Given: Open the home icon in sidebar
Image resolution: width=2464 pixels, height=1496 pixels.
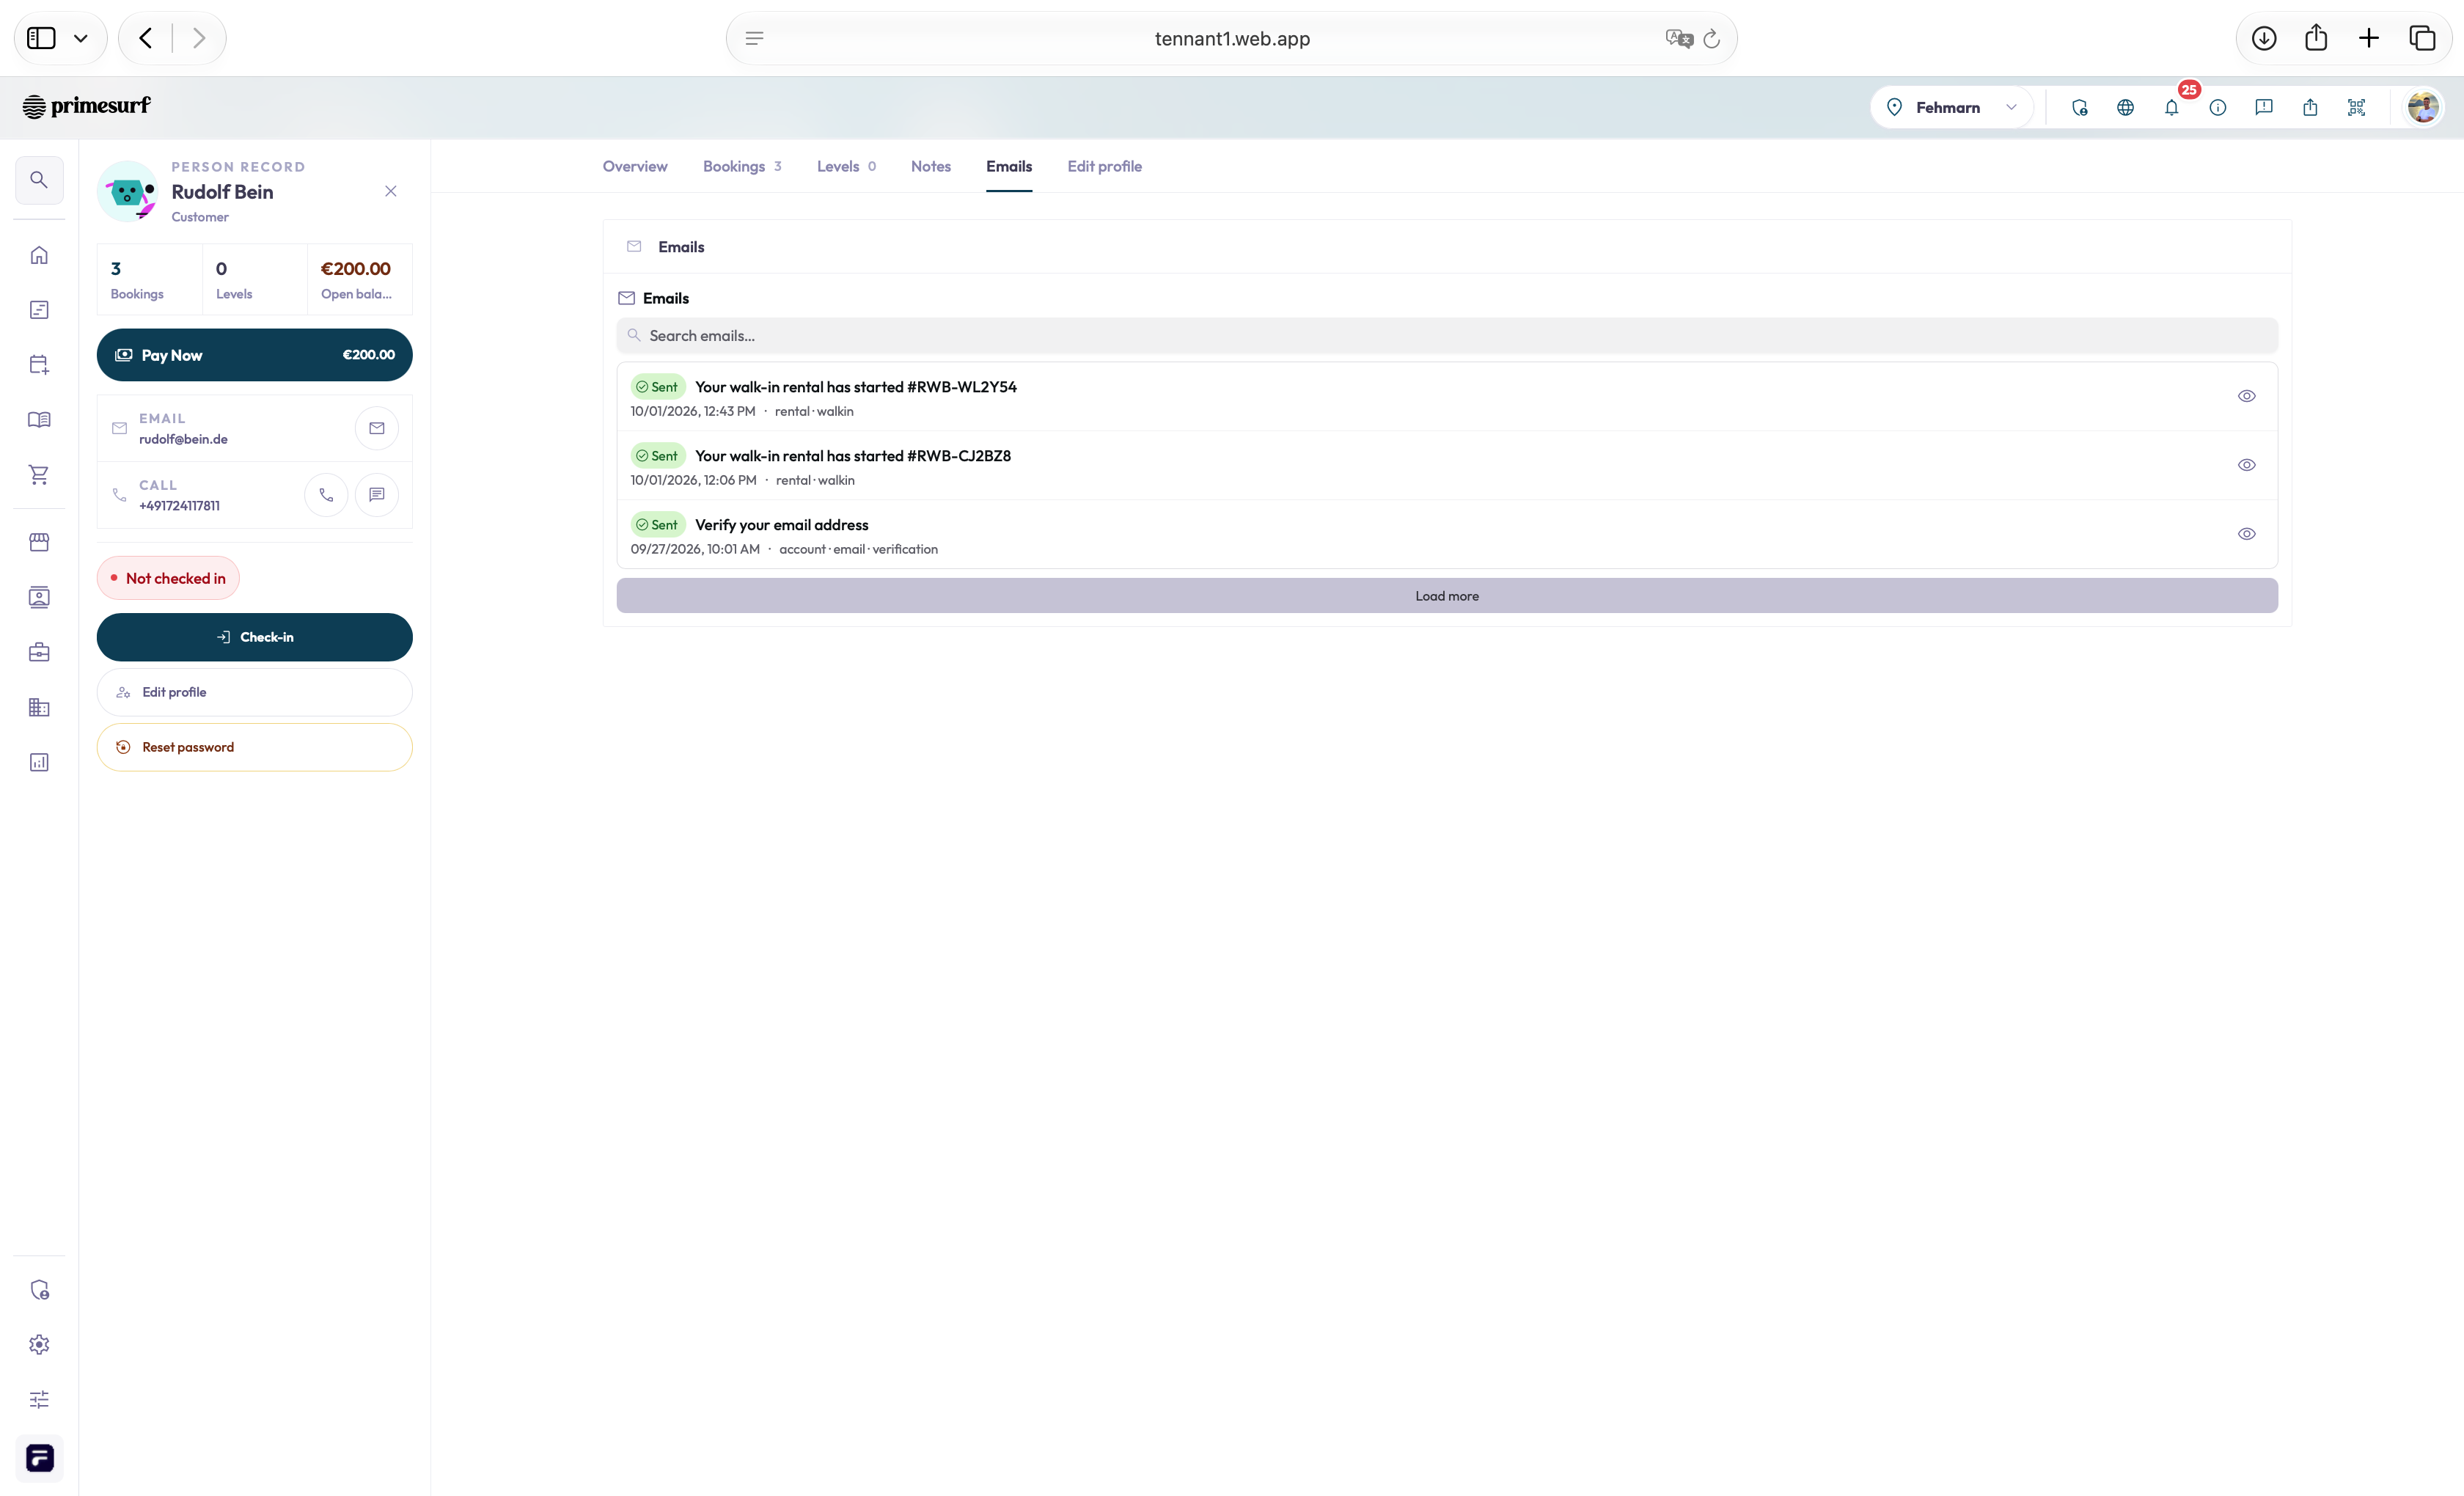Looking at the screenshot, I should (x=39, y=255).
